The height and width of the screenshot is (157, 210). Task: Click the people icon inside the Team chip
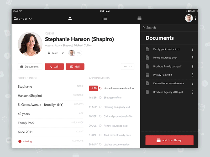[49, 53]
